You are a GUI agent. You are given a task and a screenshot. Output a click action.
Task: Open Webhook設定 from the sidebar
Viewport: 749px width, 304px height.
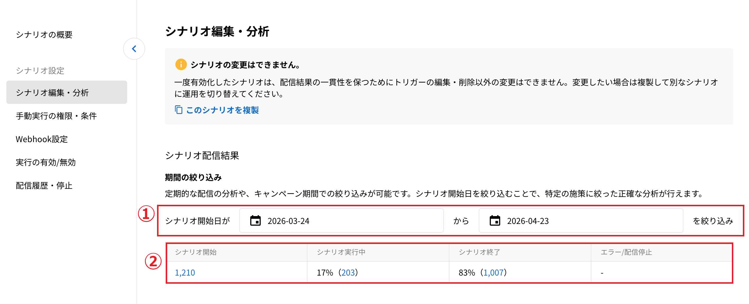tap(42, 139)
